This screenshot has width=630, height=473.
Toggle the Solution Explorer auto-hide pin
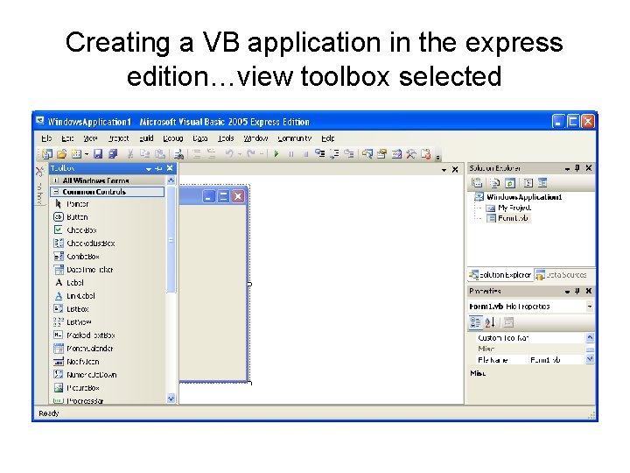[577, 168]
